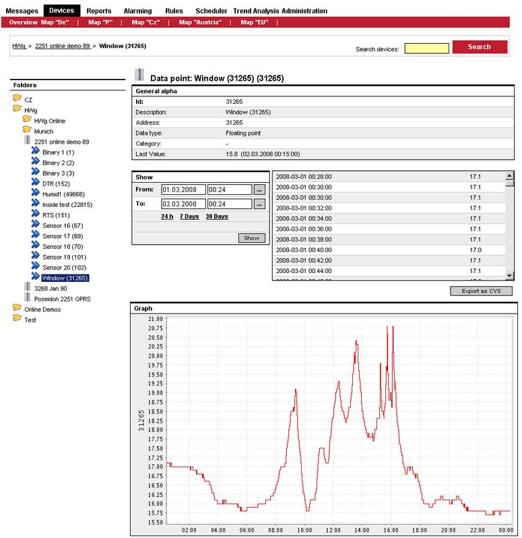Click the device icon beside Data point heading
Image resolution: width=522 pixels, height=538 pixels.
[139, 75]
